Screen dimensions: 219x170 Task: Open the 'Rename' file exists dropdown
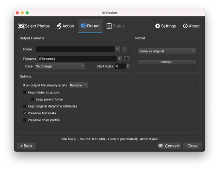(x=78, y=85)
